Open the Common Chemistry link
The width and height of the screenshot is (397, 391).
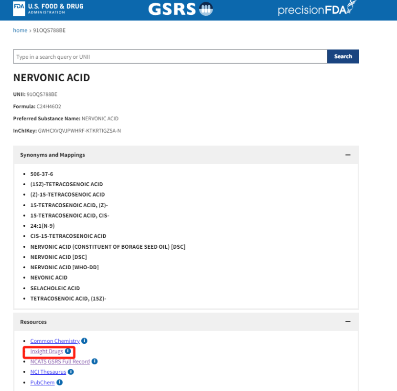pyautogui.click(x=55, y=341)
